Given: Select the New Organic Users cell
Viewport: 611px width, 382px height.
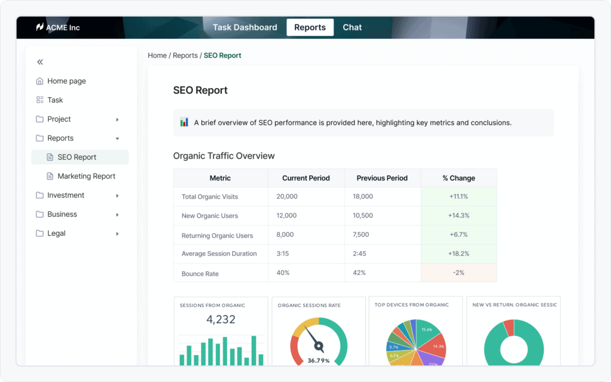Looking at the screenshot, I should pos(221,216).
